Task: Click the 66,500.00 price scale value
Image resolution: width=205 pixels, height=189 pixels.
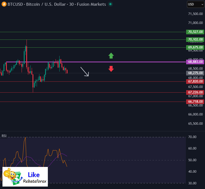Action: tap(195, 105)
